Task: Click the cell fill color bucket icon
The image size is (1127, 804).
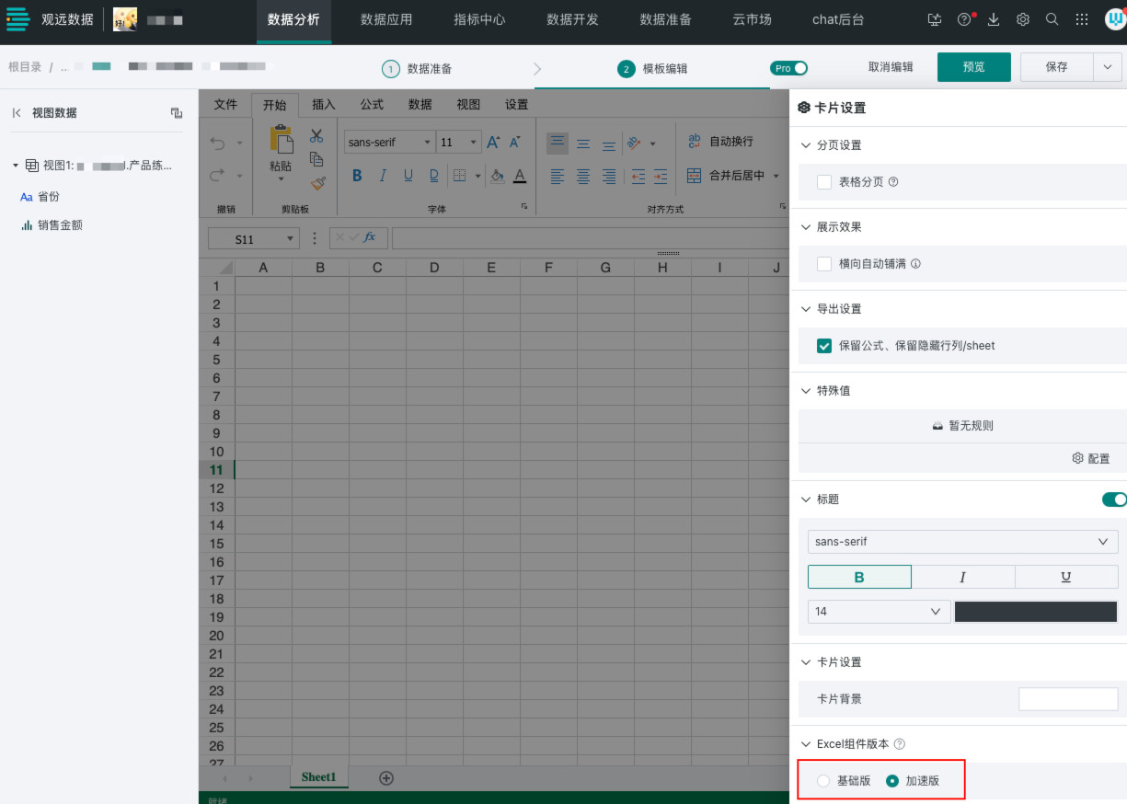Action: (497, 176)
